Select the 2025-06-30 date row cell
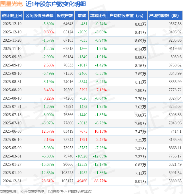The height and width of the screenshot is (194, 183). (x=12, y=132)
